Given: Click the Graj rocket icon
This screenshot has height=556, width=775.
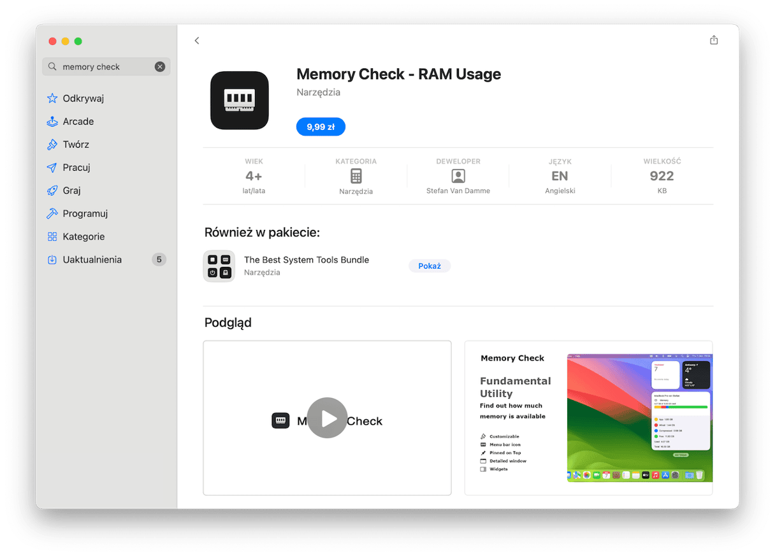Looking at the screenshot, I should (x=52, y=190).
